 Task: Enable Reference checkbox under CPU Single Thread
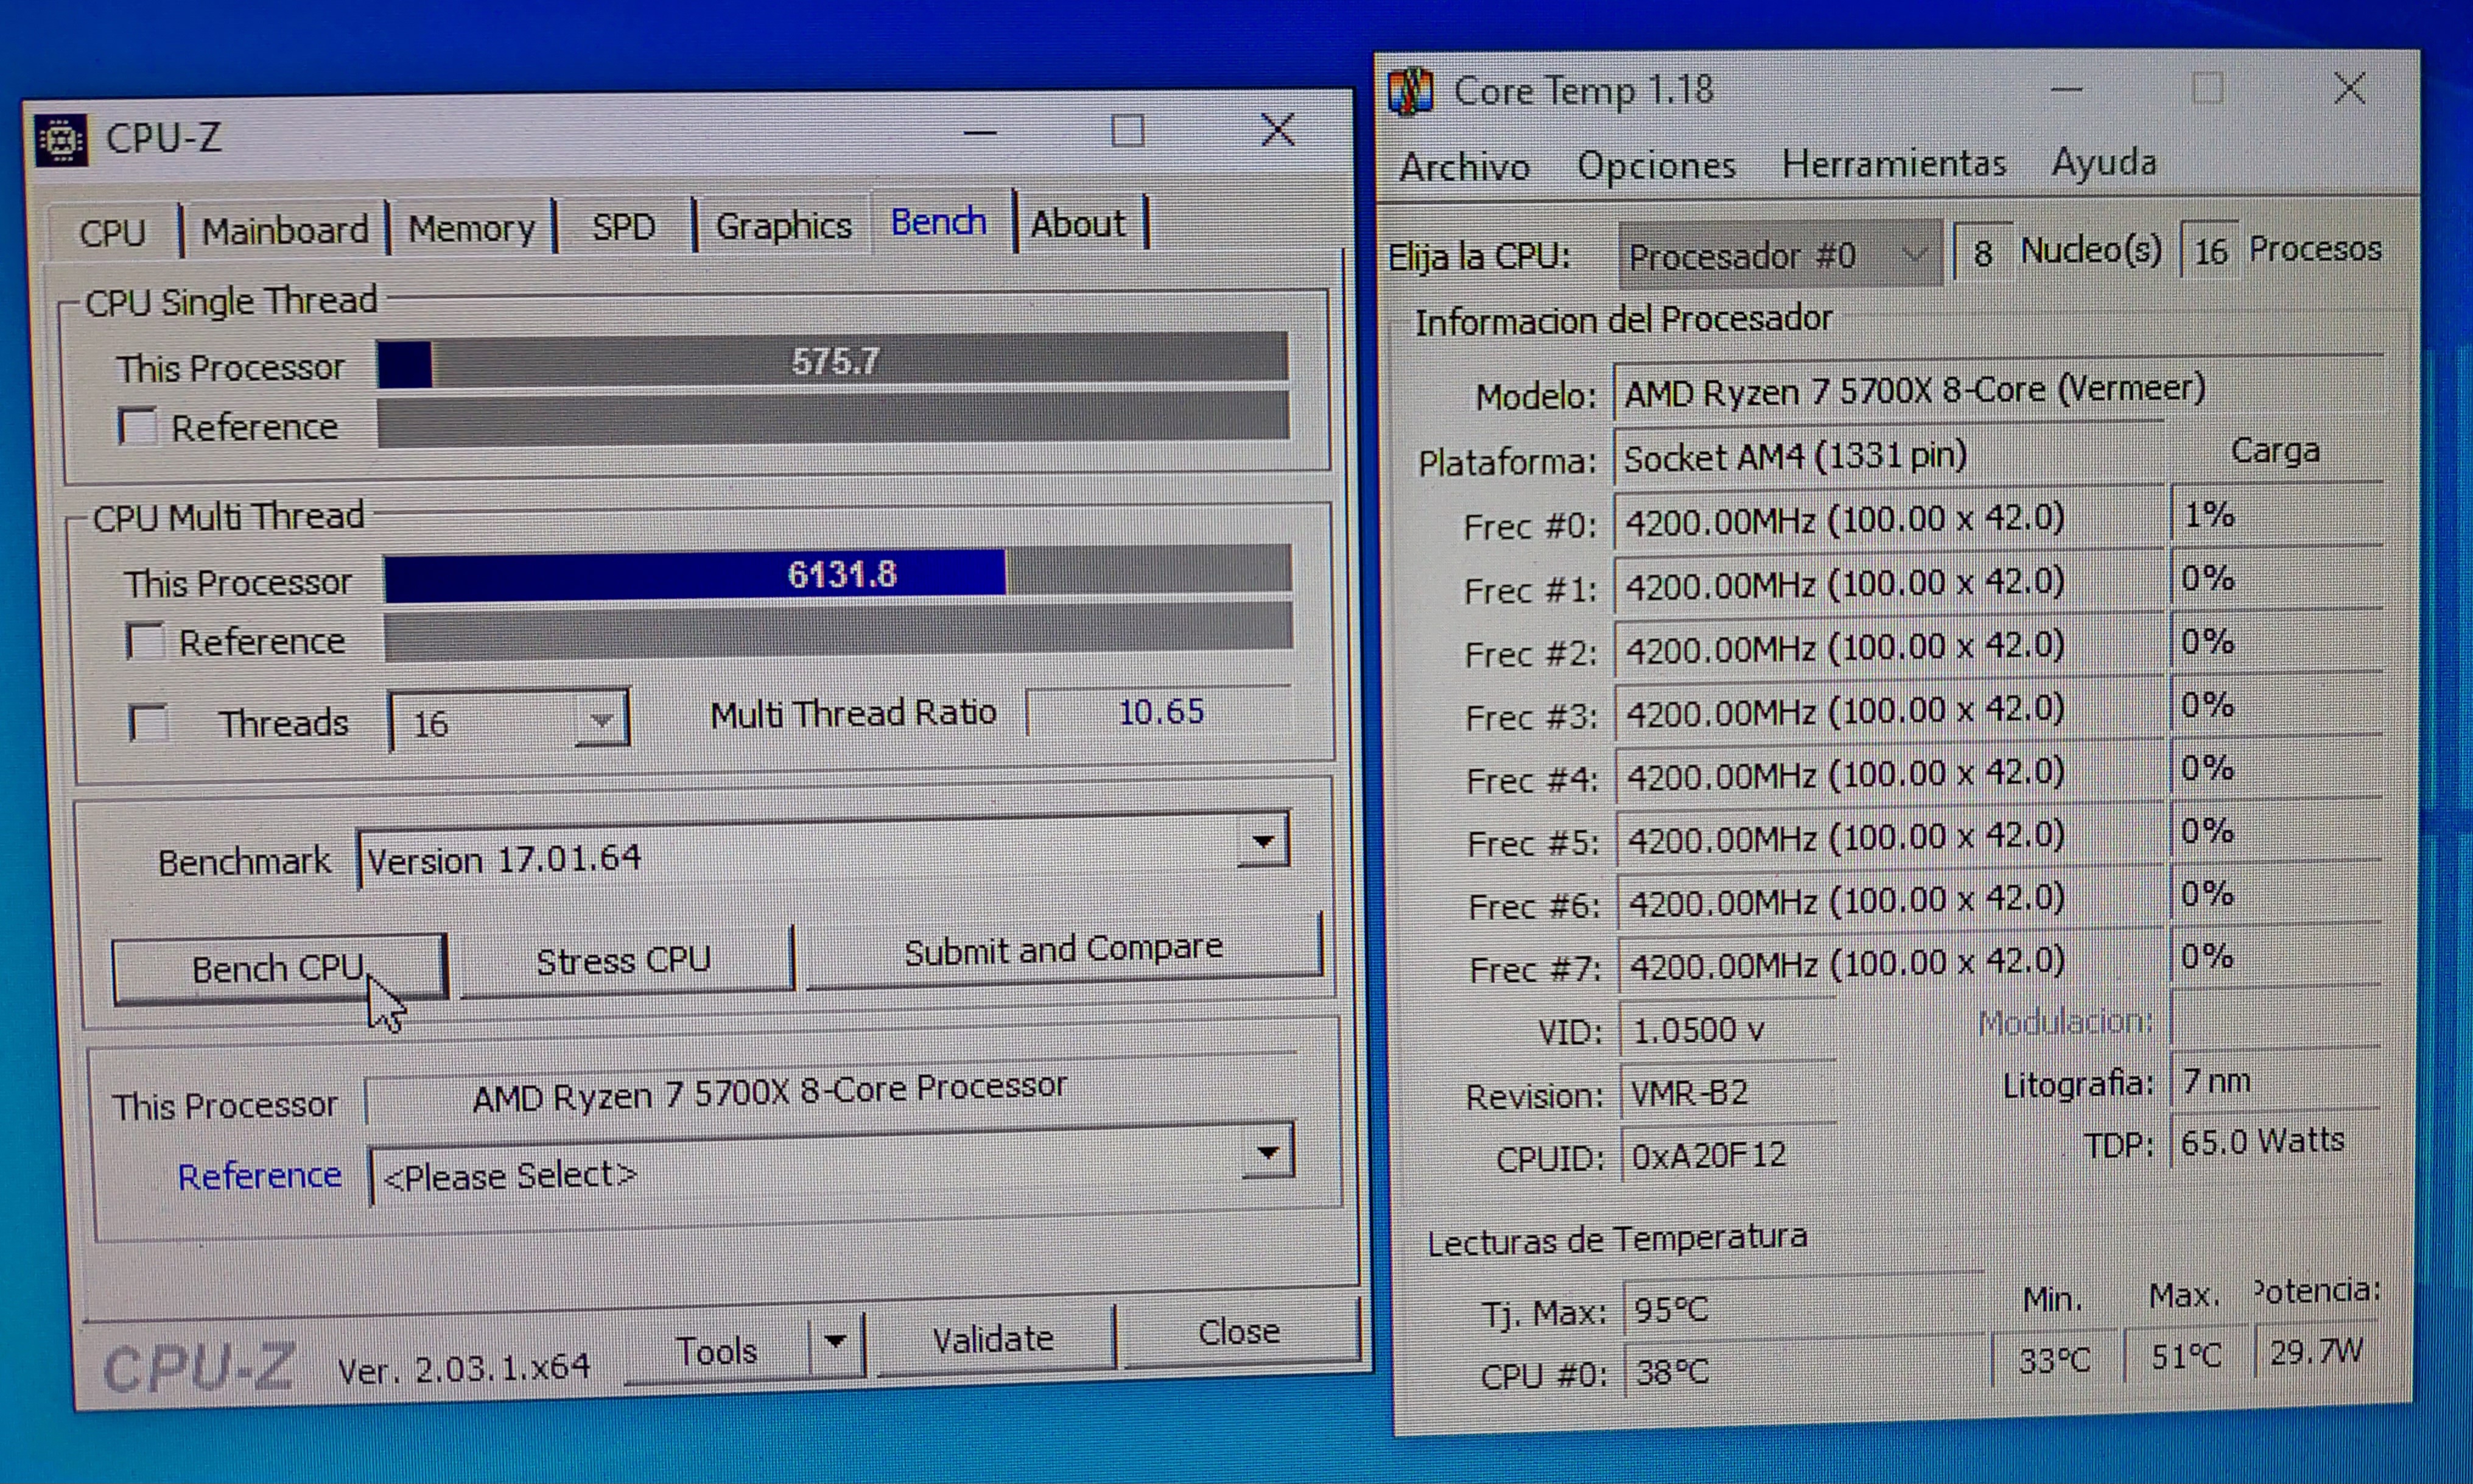137,426
